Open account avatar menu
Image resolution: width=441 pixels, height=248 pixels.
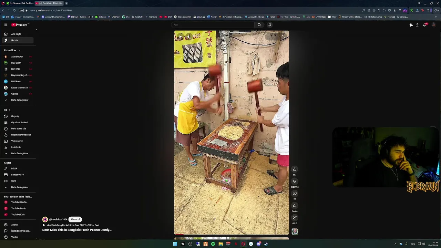(x=434, y=25)
